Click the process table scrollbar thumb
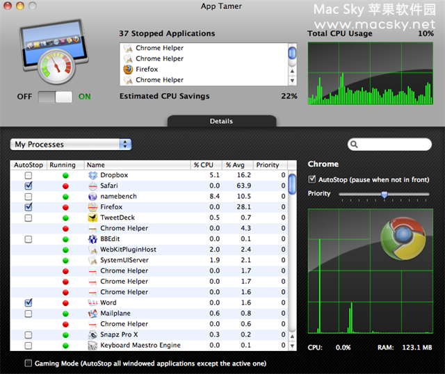The height and width of the screenshot is (374, 445). tap(292, 184)
